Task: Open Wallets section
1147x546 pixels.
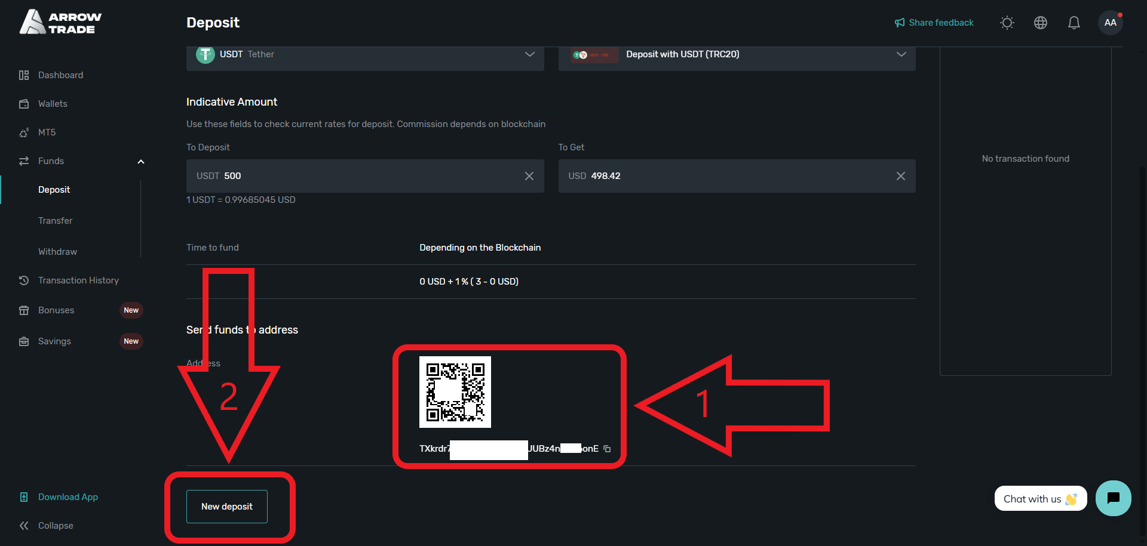Action: pyautogui.click(x=53, y=104)
